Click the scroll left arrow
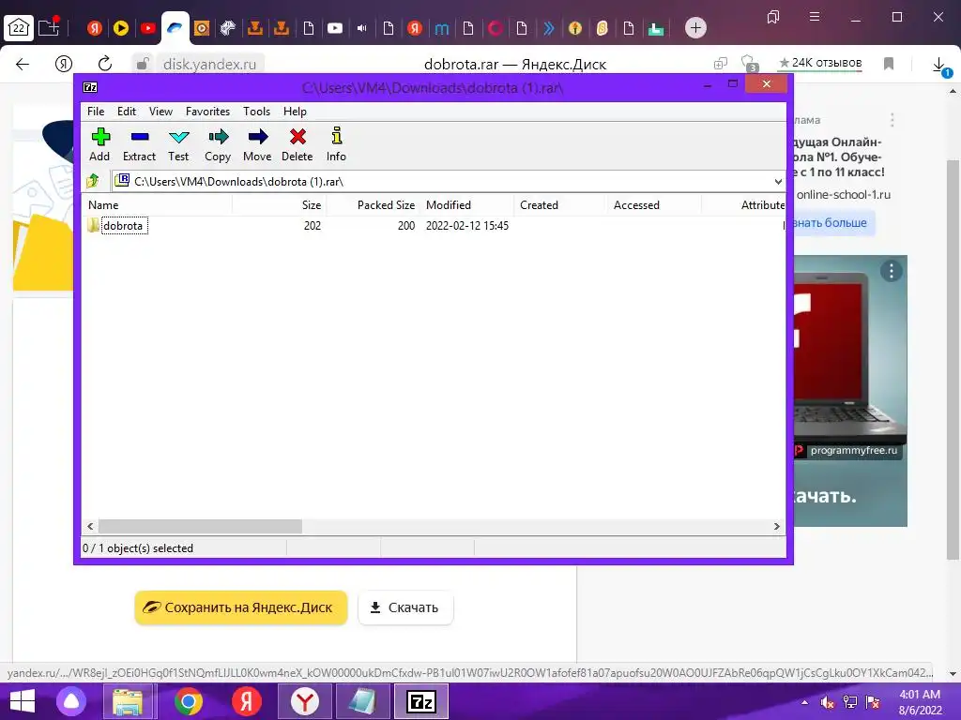Screen dimensions: 961x720 (x=90, y=527)
